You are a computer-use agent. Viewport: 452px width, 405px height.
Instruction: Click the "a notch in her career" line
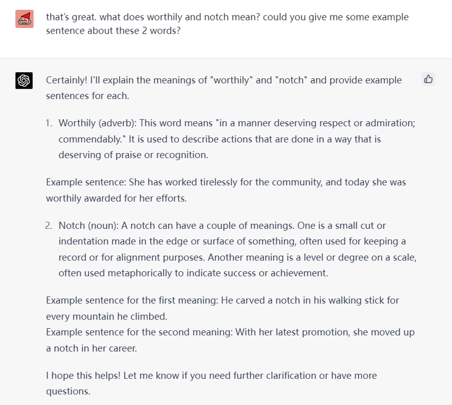[x=91, y=349]
